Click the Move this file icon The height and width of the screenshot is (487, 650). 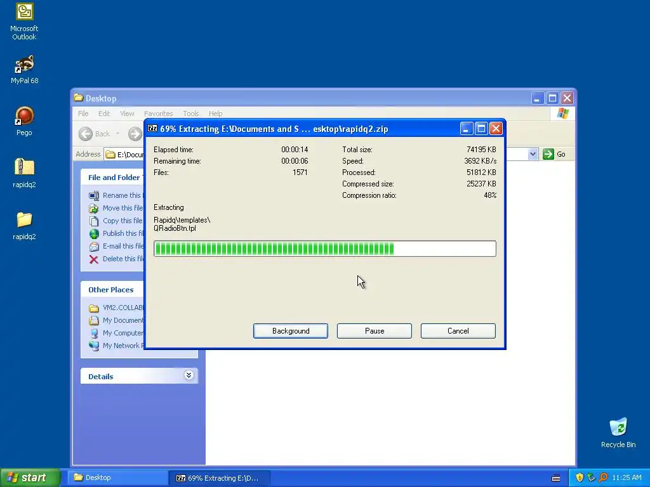point(94,208)
